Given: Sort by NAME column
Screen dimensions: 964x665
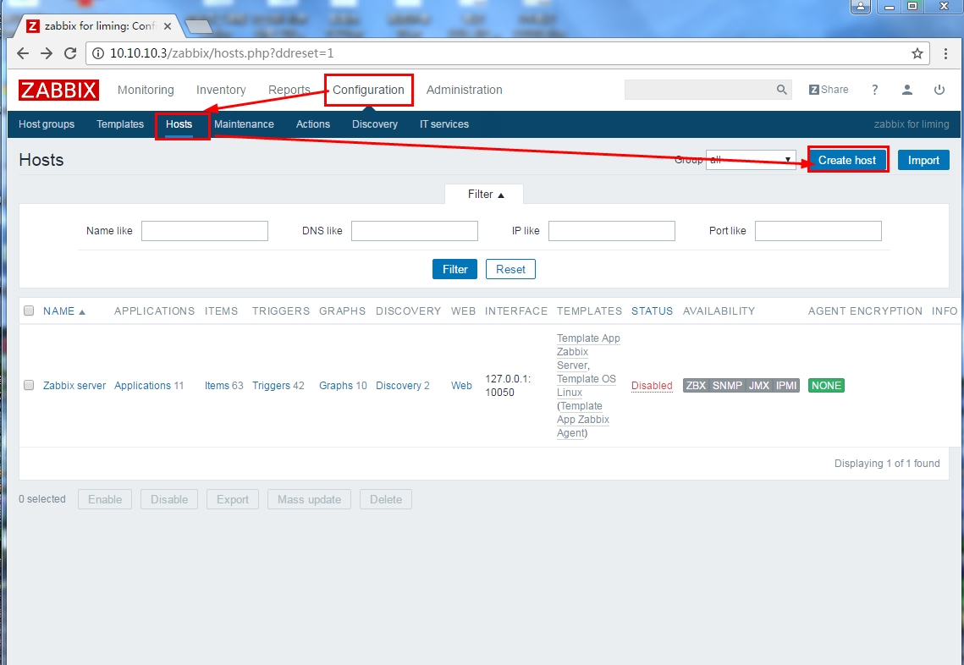Looking at the screenshot, I should [64, 311].
